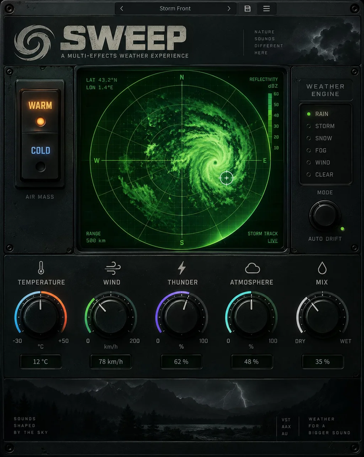Click the 200 wind maximum label

click(135, 341)
